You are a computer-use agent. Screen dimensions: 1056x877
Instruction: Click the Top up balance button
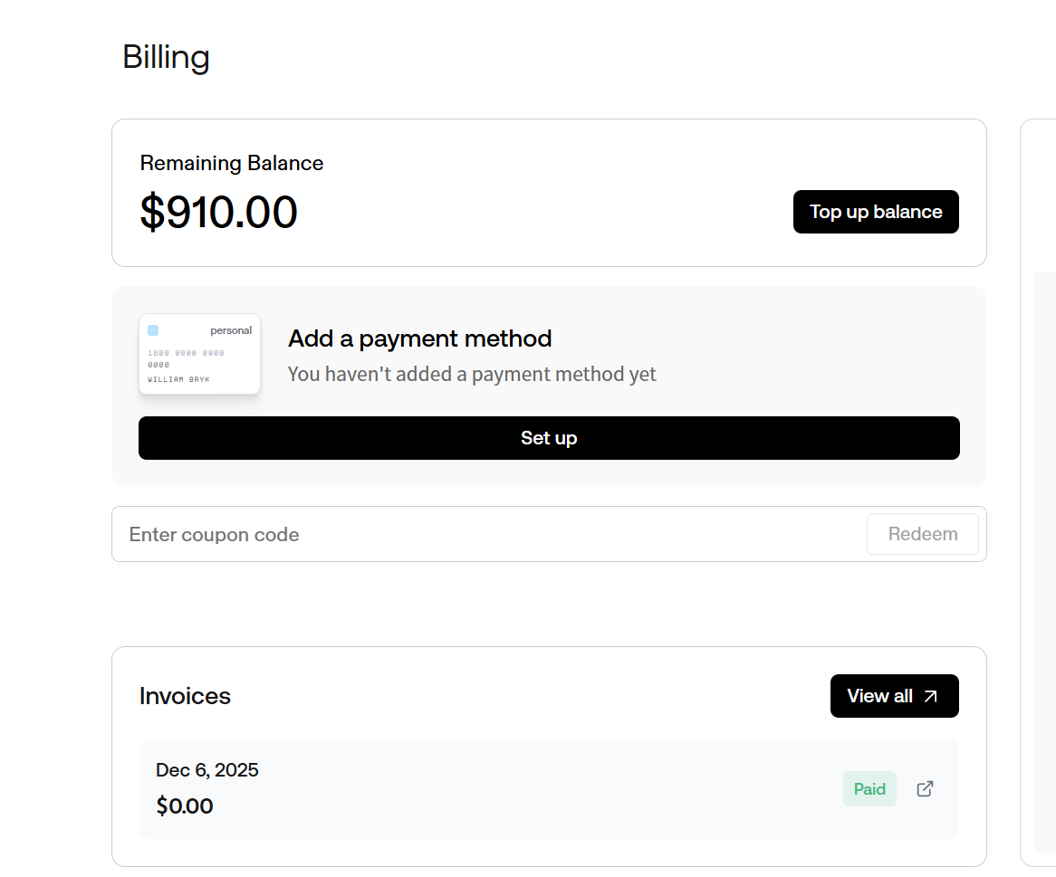[x=876, y=212]
